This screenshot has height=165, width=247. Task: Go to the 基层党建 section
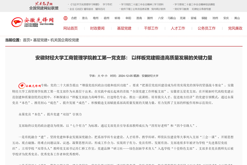point(124,28)
